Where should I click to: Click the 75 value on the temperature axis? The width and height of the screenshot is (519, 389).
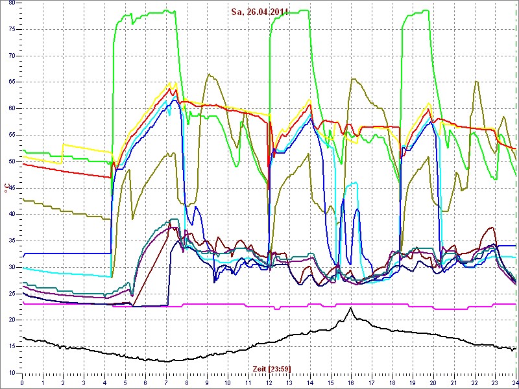click(12, 29)
